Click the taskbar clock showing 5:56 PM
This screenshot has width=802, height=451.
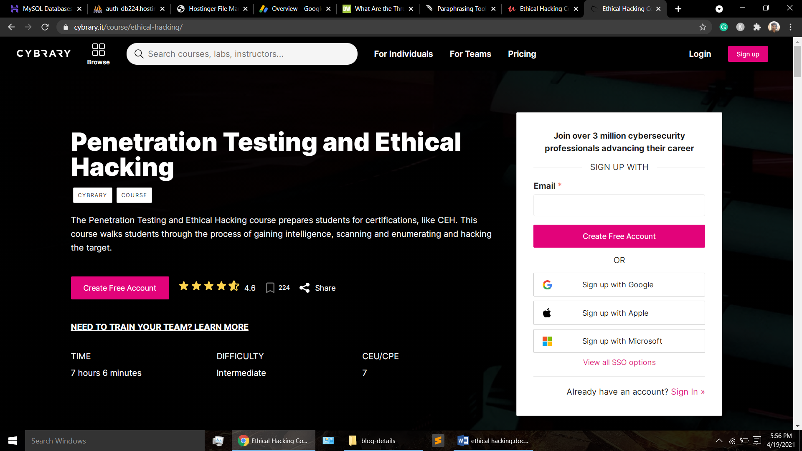(x=781, y=441)
